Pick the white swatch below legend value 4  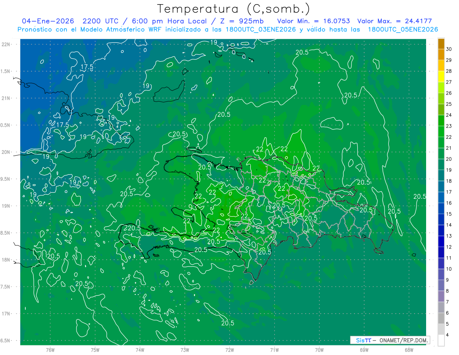pyautogui.click(x=441, y=341)
